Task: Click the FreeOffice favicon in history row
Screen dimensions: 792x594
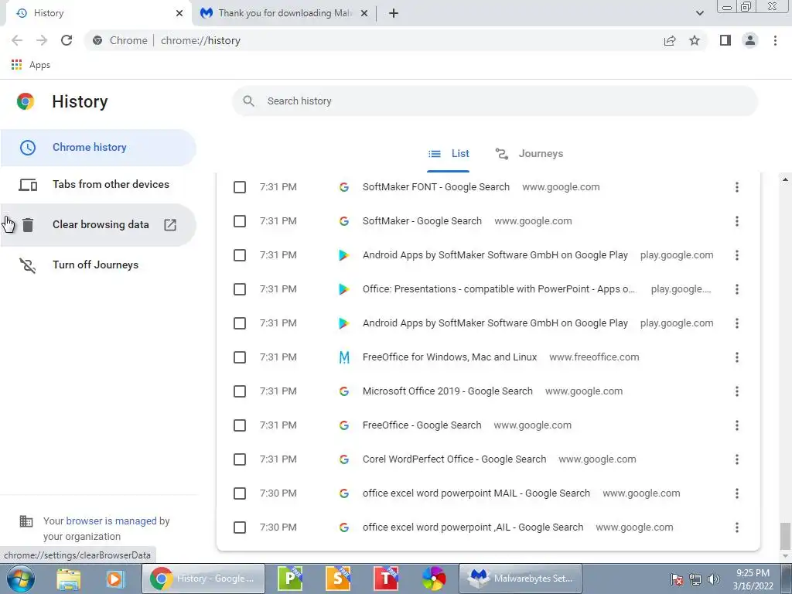Action: (x=344, y=357)
